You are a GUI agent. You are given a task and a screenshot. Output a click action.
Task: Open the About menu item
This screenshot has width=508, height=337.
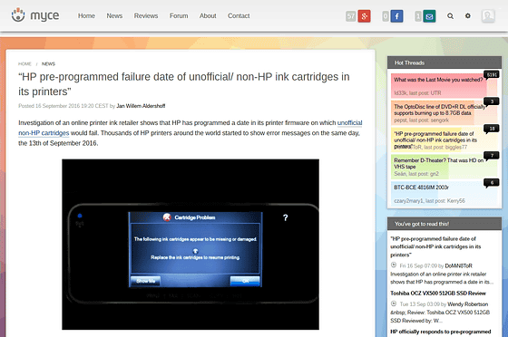coord(208,15)
